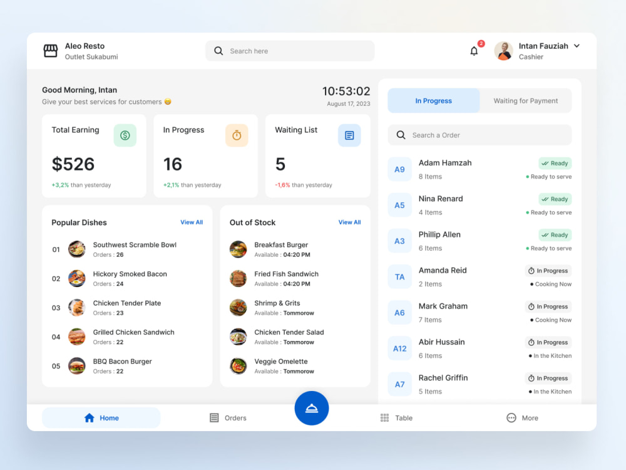The image size is (626, 470).
Task: Click the More ellipsis icon
Action: (x=511, y=417)
